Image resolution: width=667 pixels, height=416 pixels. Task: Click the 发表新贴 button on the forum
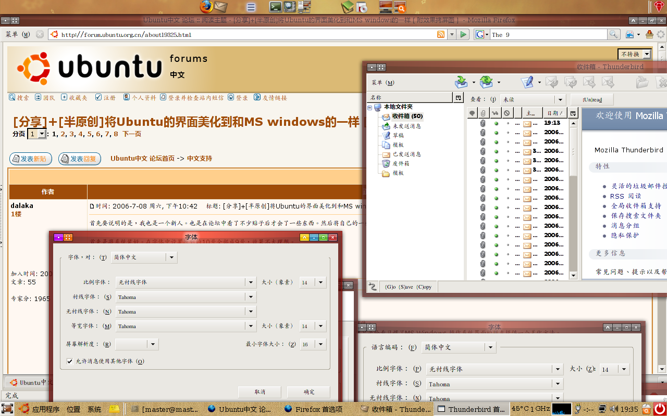[31, 159]
